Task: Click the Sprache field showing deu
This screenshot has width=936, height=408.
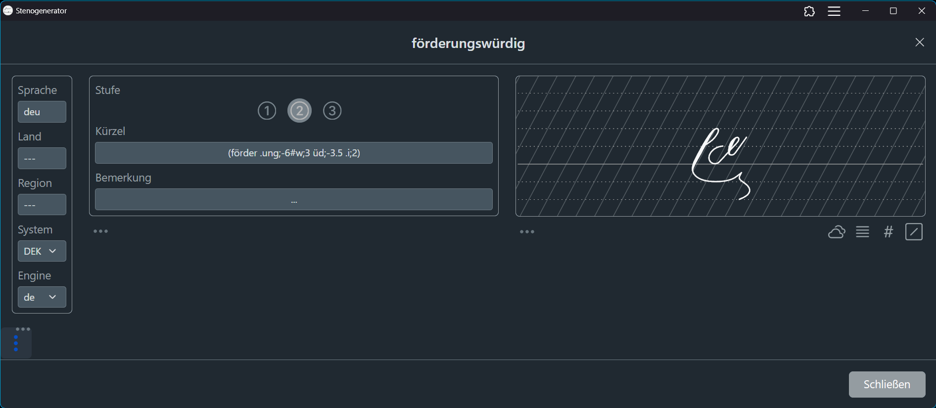Action: pos(42,112)
